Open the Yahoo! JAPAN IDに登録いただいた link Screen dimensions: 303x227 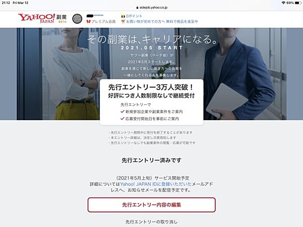click(156, 184)
